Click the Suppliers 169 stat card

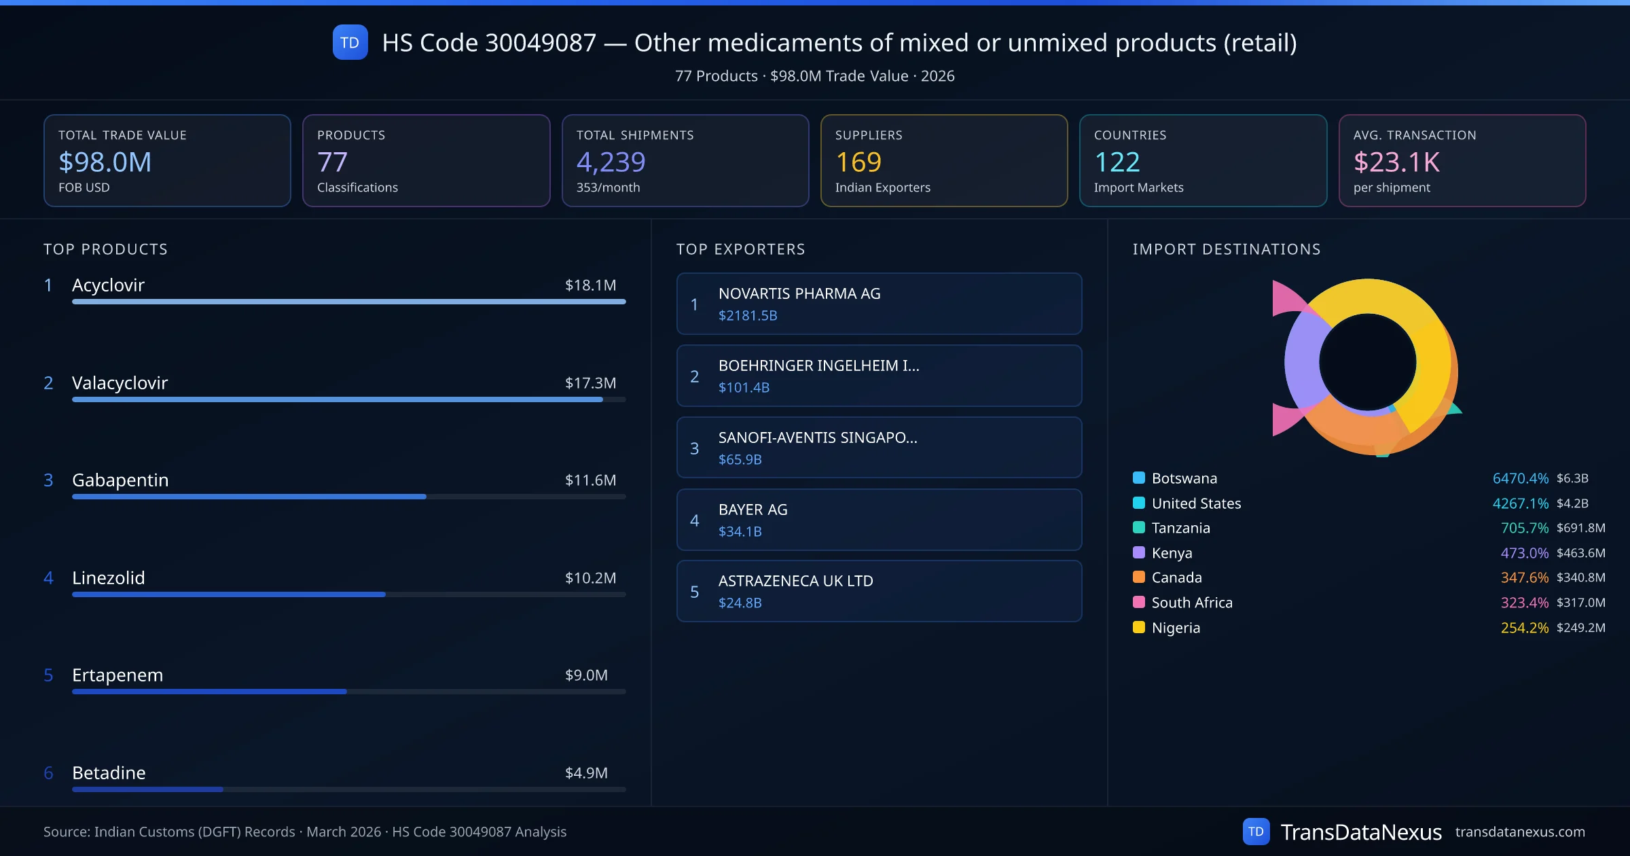click(943, 160)
